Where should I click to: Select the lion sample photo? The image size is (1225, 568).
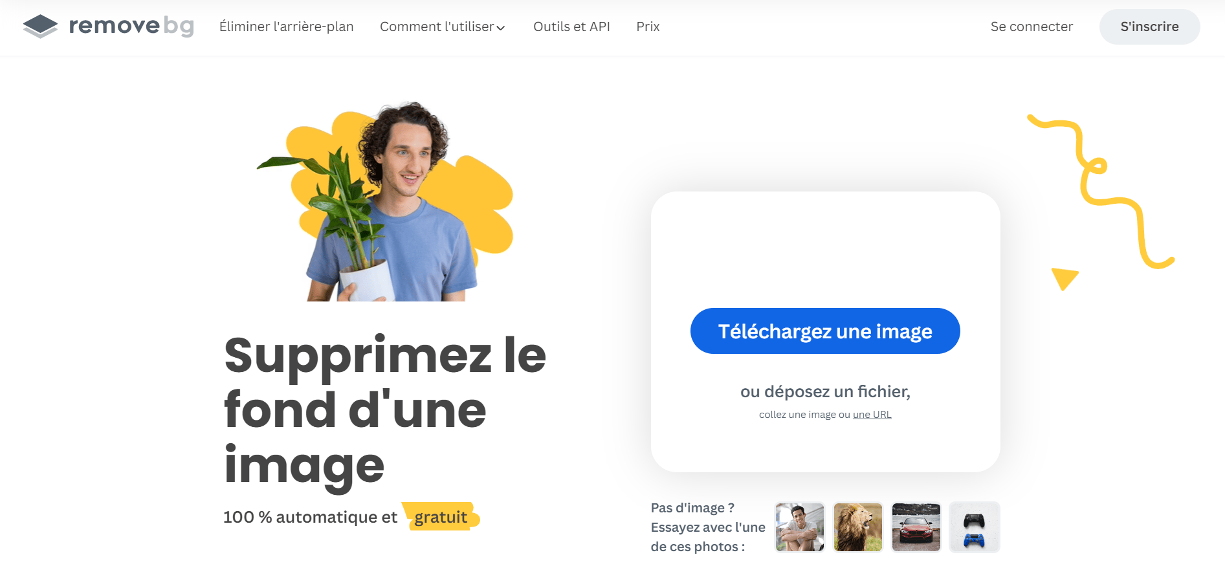coord(858,527)
